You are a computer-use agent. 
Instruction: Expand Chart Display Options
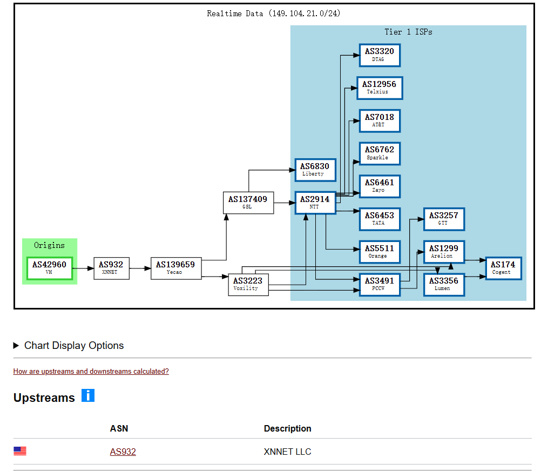click(x=69, y=345)
